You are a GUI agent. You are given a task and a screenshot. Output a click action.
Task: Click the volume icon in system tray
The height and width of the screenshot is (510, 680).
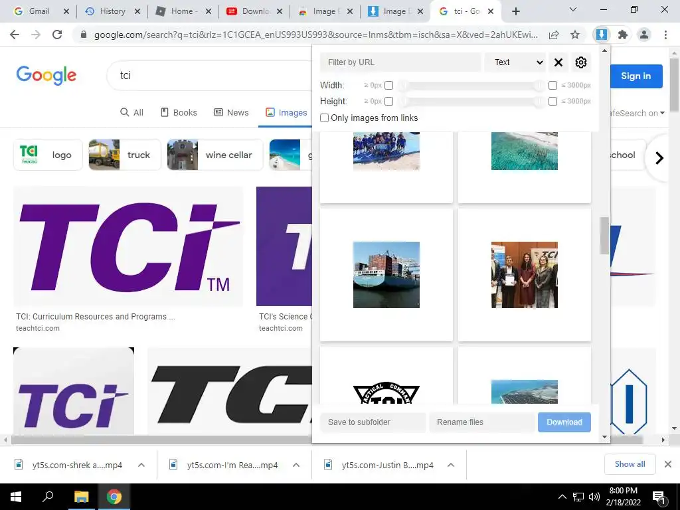pyautogui.click(x=594, y=497)
